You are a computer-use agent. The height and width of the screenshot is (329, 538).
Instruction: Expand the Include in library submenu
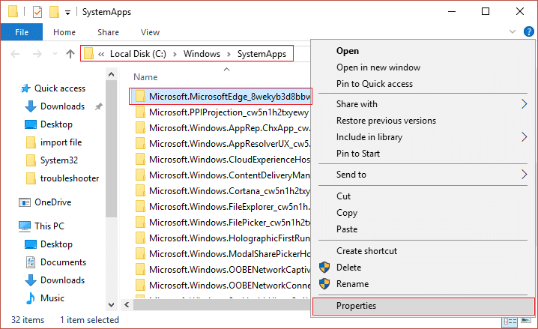(x=423, y=137)
